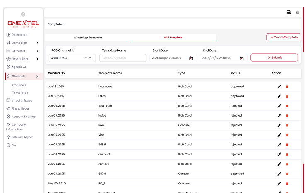Image resolution: width=306 pixels, height=193 pixels.
Task: Edit the Visa template row
Action: (x=279, y=135)
